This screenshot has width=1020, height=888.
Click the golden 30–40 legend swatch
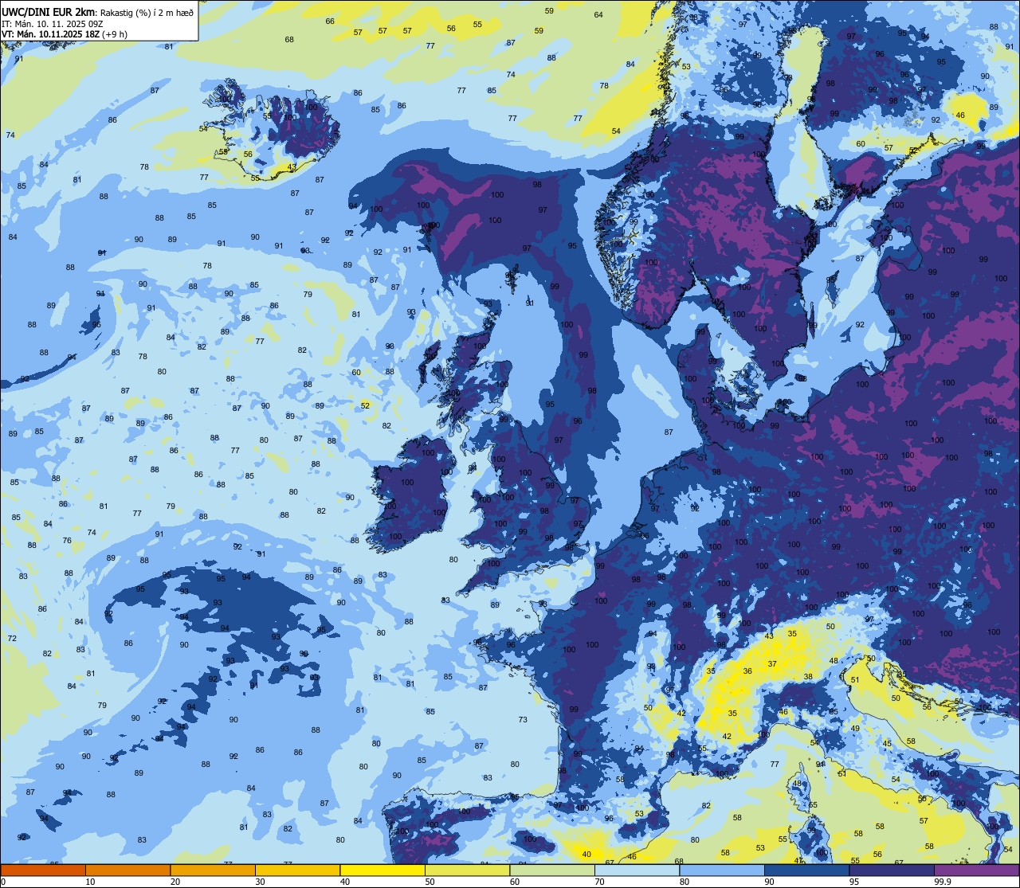297,870
